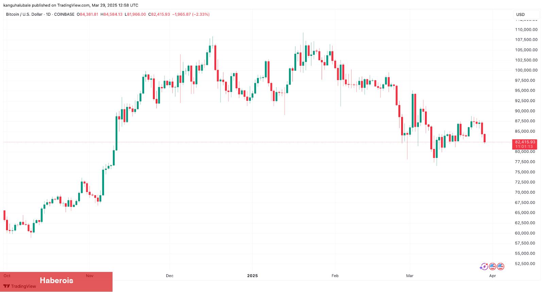
Task: Click the Haberois watermark banner
Action: pyautogui.click(x=56, y=280)
